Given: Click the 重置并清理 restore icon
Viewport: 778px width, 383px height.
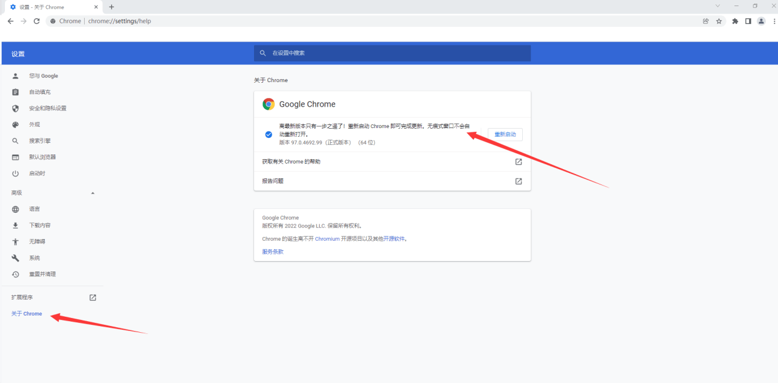Looking at the screenshot, I should pyautogui.click(x=16, y=274).
